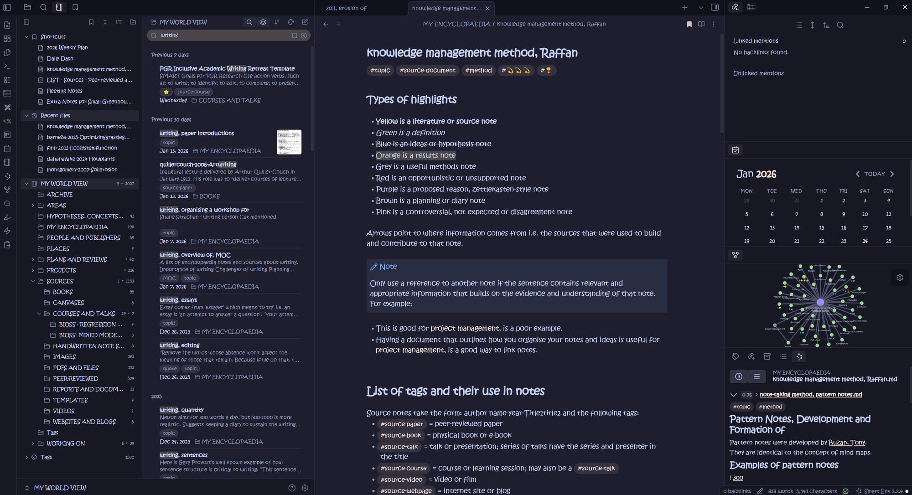This screenshot has width=912, height=495.
Task: Click the Smart Connections pause button
Action: tap(739, 376)
